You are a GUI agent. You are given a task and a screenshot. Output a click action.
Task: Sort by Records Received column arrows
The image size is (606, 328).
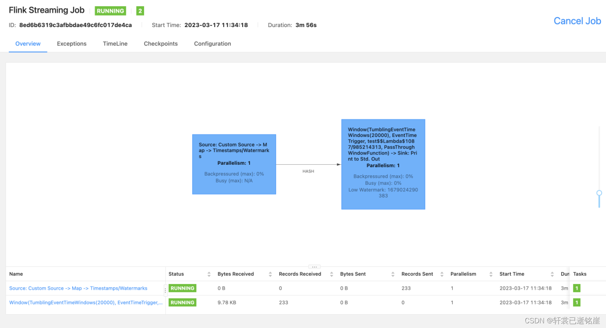[x=332, y=274]
